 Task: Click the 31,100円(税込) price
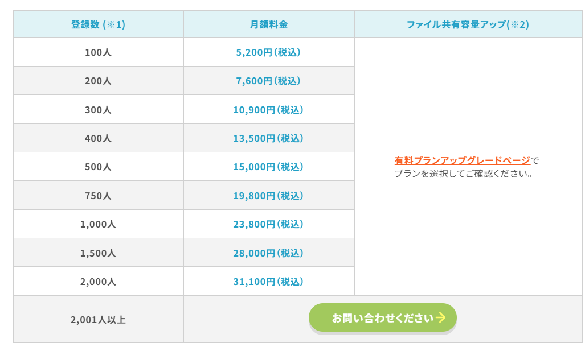click(268, 282)
